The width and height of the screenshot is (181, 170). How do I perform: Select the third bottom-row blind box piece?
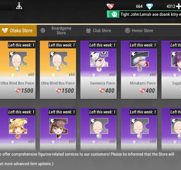click(x=98, y=130)
